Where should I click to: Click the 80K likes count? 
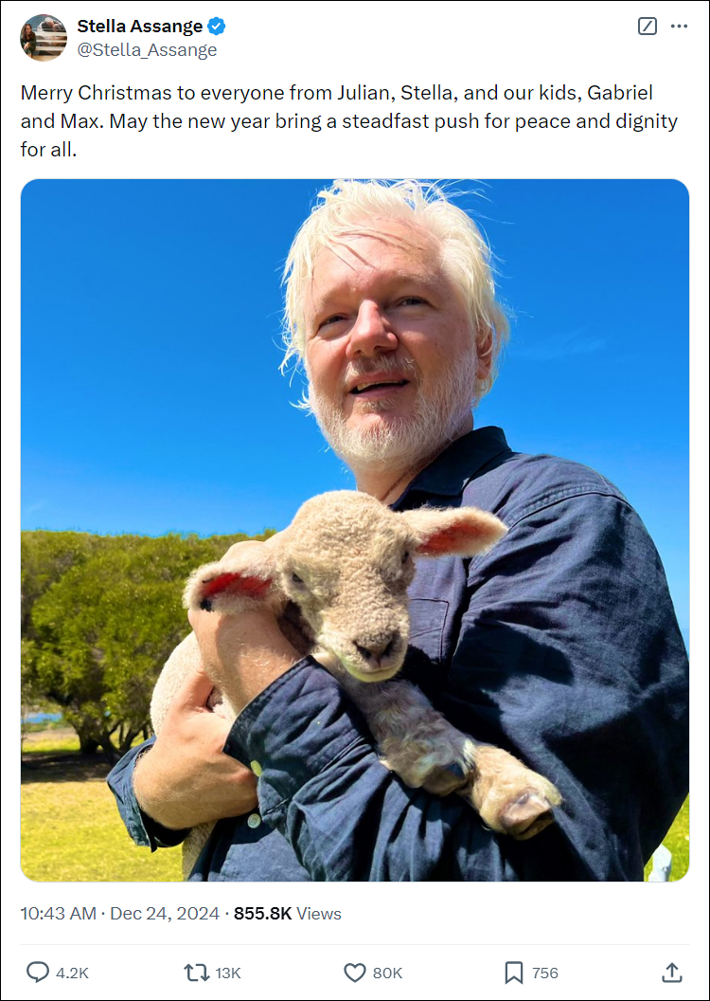pos(387,973)
